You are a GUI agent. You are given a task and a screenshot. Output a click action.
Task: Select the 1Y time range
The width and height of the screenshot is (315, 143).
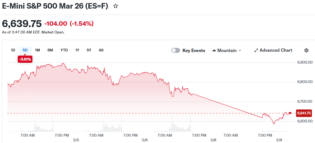[x=77, y=50]
